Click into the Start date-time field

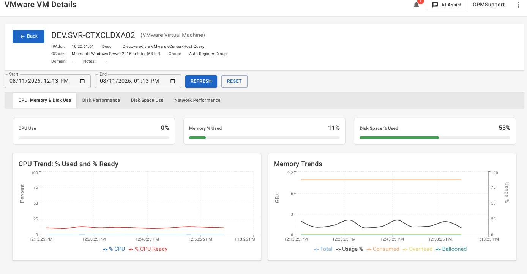(x=47, y=81)
